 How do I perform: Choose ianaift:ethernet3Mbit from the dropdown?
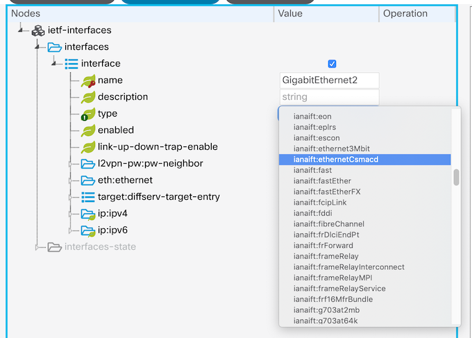364,149
